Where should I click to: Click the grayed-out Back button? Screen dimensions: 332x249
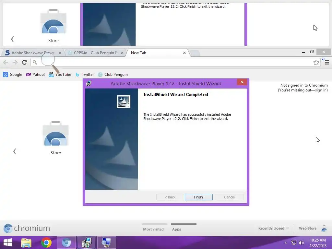[x=170, y=197]
